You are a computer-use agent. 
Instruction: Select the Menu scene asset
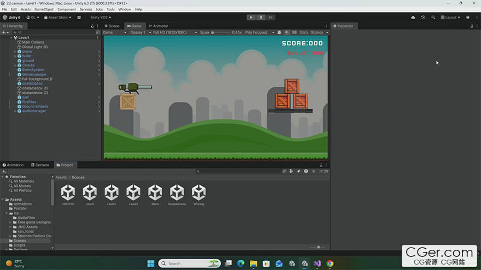point(155,195)
